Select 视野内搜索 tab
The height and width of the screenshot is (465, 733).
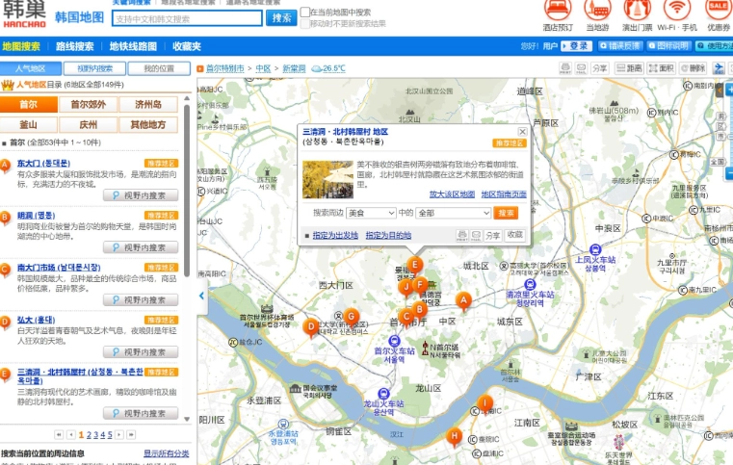95,68
